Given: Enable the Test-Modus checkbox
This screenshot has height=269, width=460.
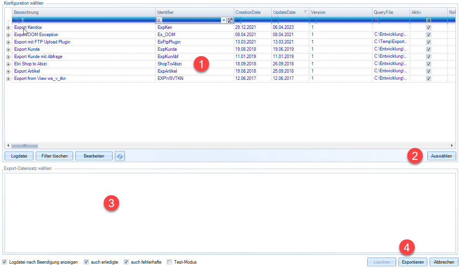Looking at the screenshot, I should pos(169,262).
